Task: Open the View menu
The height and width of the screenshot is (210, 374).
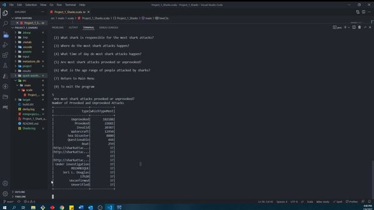Action: point(43,5)
